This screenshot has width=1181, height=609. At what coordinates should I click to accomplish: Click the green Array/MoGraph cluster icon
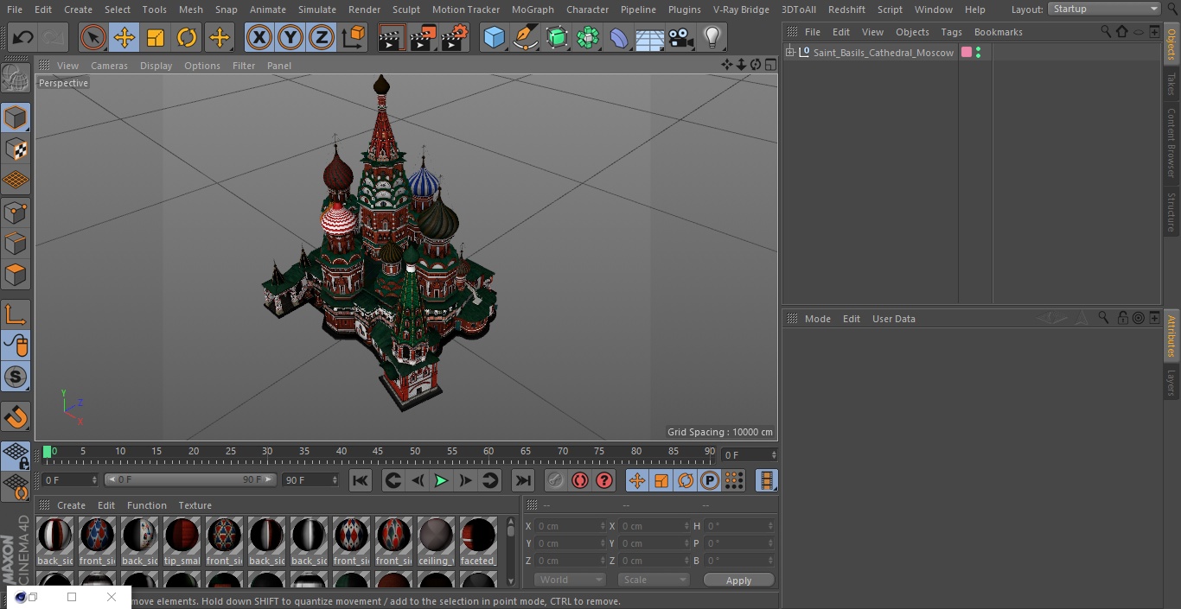point(588,37)
